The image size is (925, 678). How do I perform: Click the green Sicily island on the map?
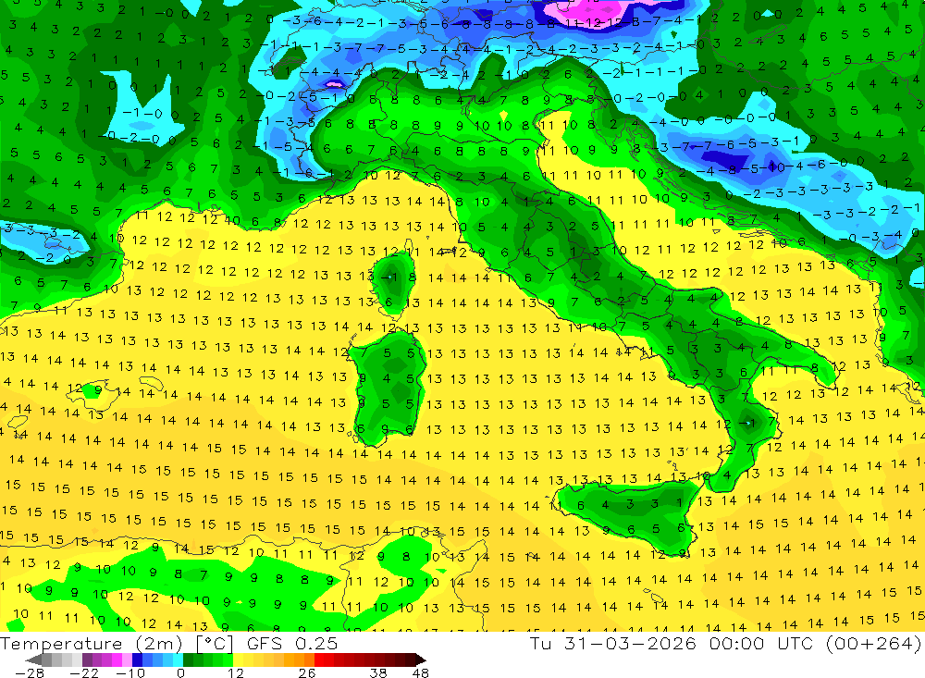tap(631, 513)
